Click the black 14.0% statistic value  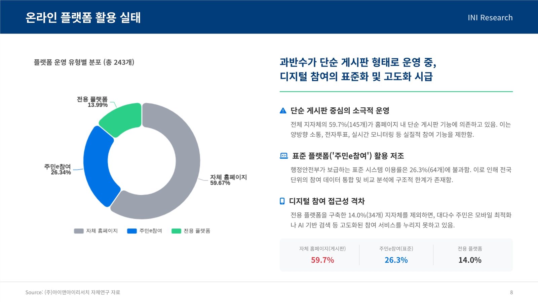[x=470, y=260]
